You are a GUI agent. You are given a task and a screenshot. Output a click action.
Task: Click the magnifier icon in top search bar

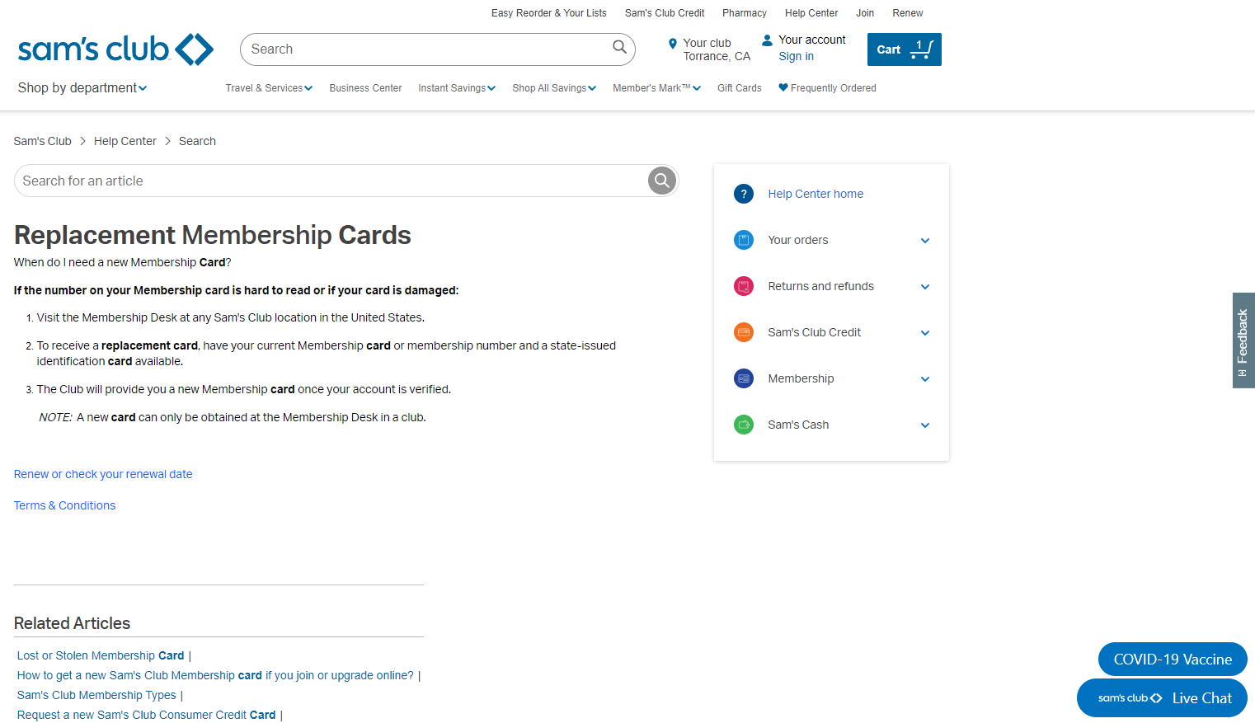pyautogui.click(x=619, y=48)
